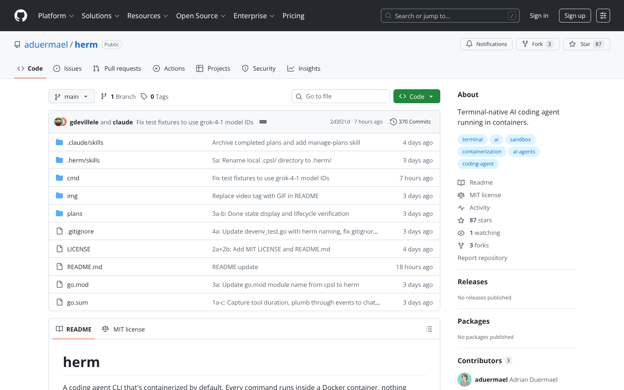Click gdevillele's avatar in commit row
The image size is (624, 390).
click(x=58, y=122)
